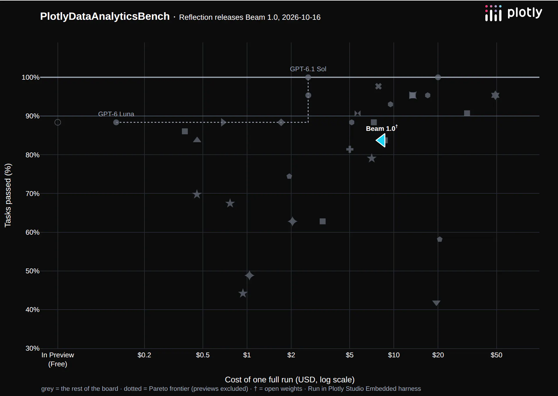Click the 50% y-axis tick label
This screenshot has width=558, height=396.
(32, 271)
